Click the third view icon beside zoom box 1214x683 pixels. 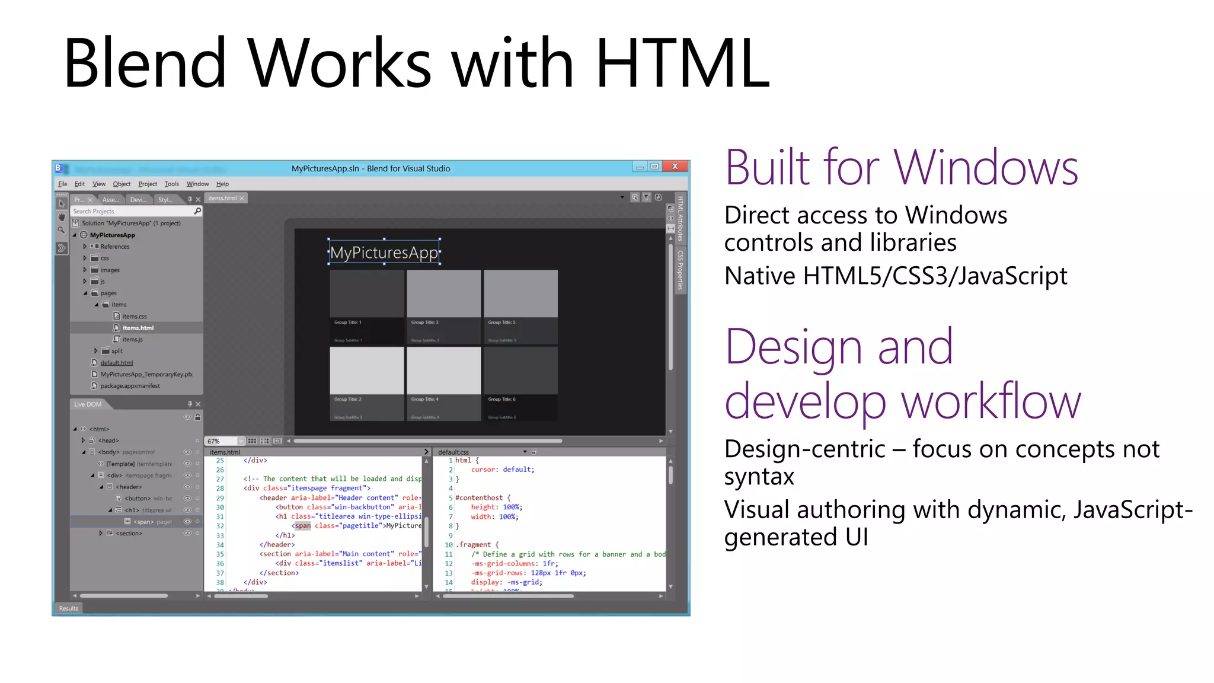click(x=277, y=441)
